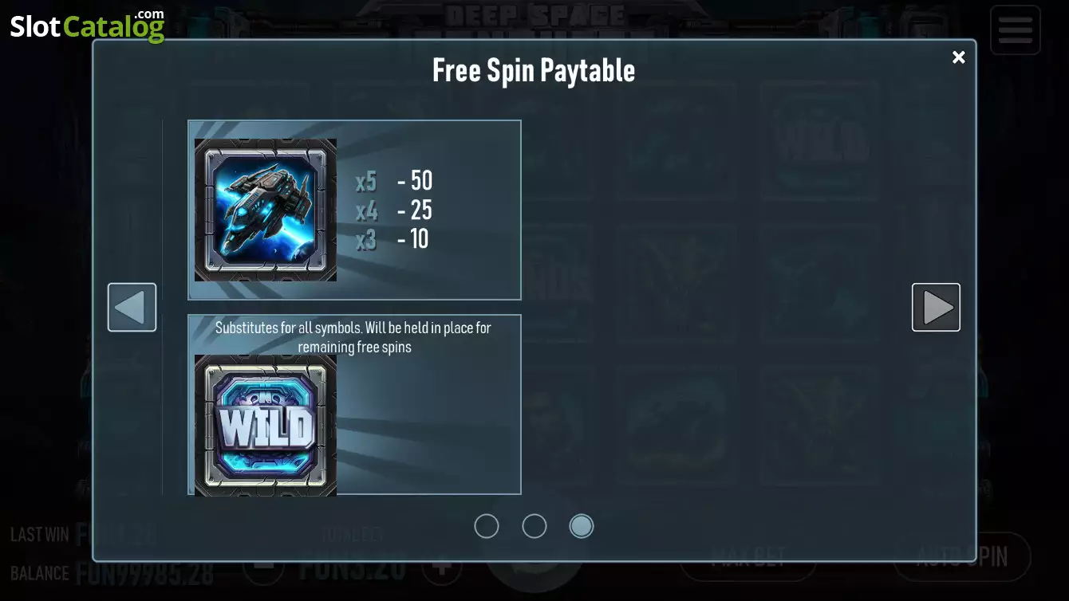The image size is (1069, 601).
Task: Decrease total bet with minus button
Action: point(262,568)
